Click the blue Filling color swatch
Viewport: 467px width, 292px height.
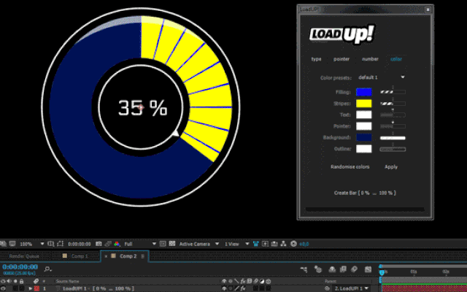click(363, 92)
